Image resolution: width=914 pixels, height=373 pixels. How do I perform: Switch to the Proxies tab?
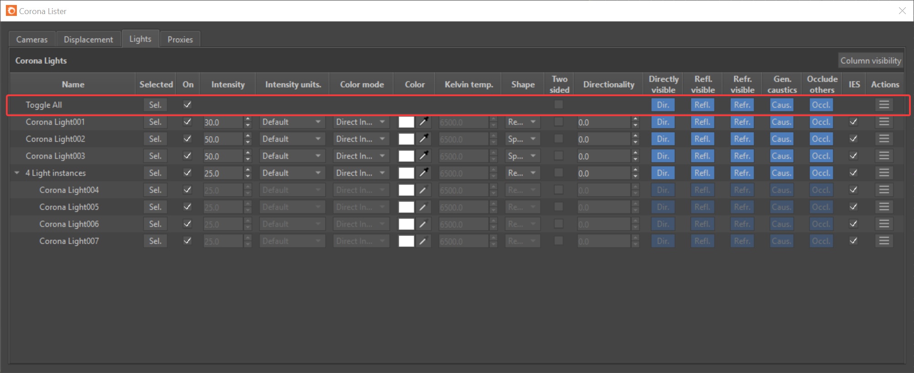tap(180, 39)
